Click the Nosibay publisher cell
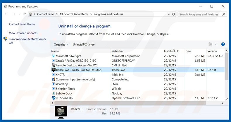This screenshot has width=231, height=122. pos(117,93)
